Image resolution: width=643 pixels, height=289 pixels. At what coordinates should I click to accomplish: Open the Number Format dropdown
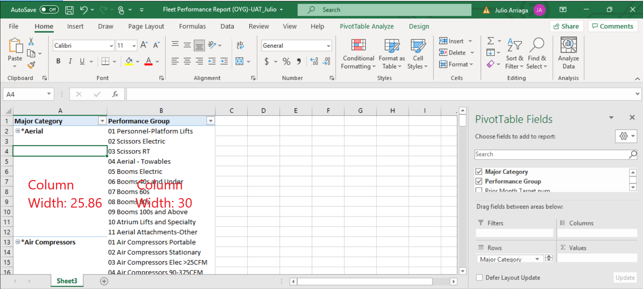[328, 46]
